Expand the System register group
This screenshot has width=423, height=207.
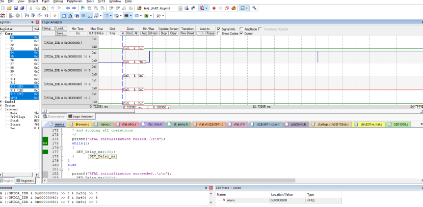1,105
